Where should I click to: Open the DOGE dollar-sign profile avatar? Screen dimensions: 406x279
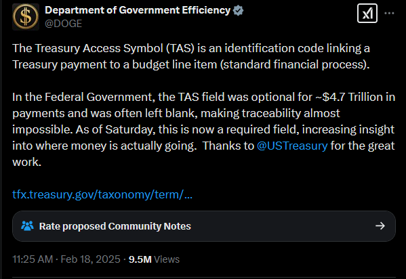tap(26, 17)
